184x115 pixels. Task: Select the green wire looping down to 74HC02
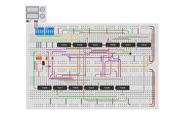tap(34, 70)
